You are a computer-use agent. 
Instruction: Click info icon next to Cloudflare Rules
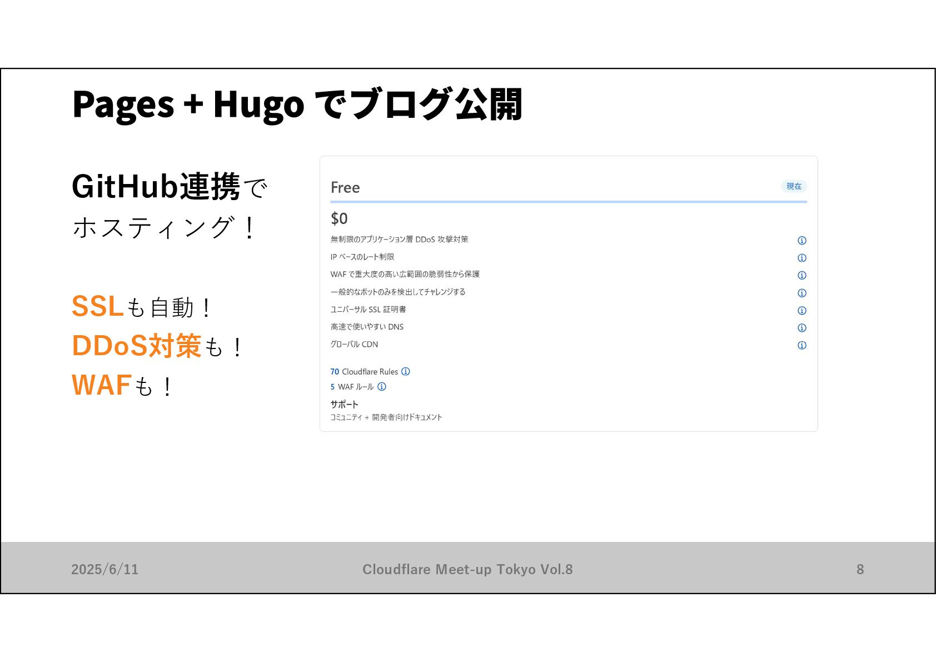[406, 371]
